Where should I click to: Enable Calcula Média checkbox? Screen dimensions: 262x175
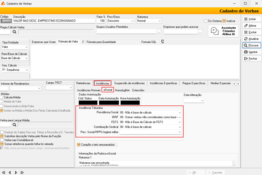pos(2,97)
